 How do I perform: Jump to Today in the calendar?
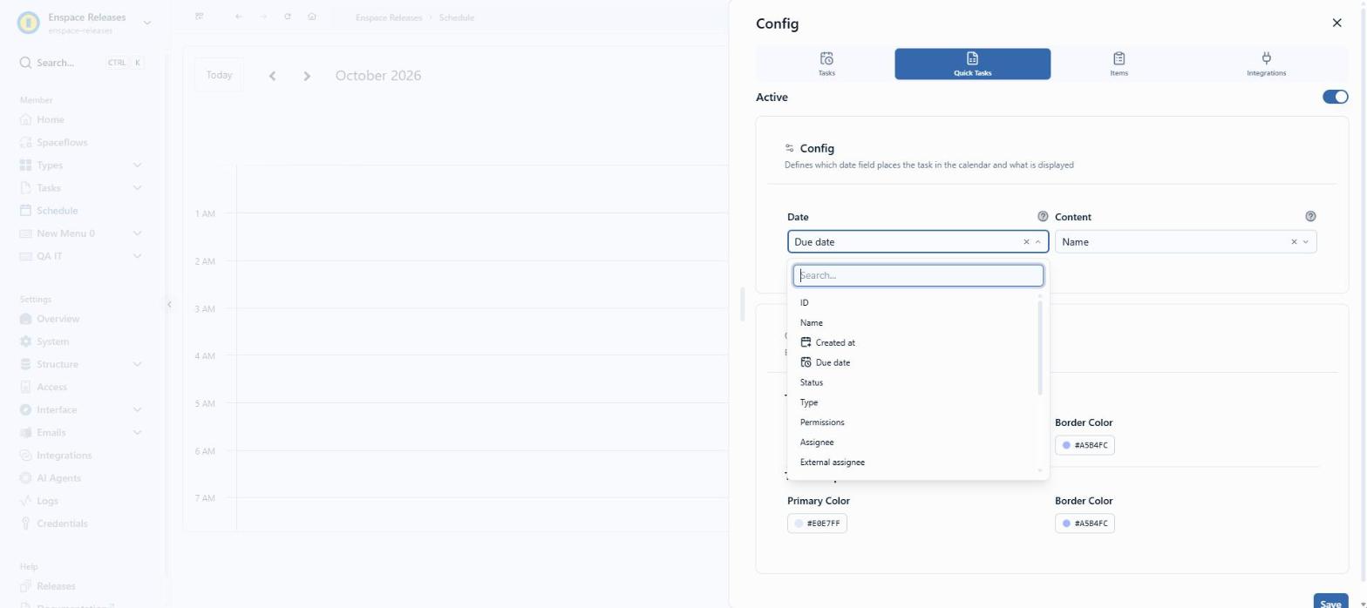click(220, 75)
